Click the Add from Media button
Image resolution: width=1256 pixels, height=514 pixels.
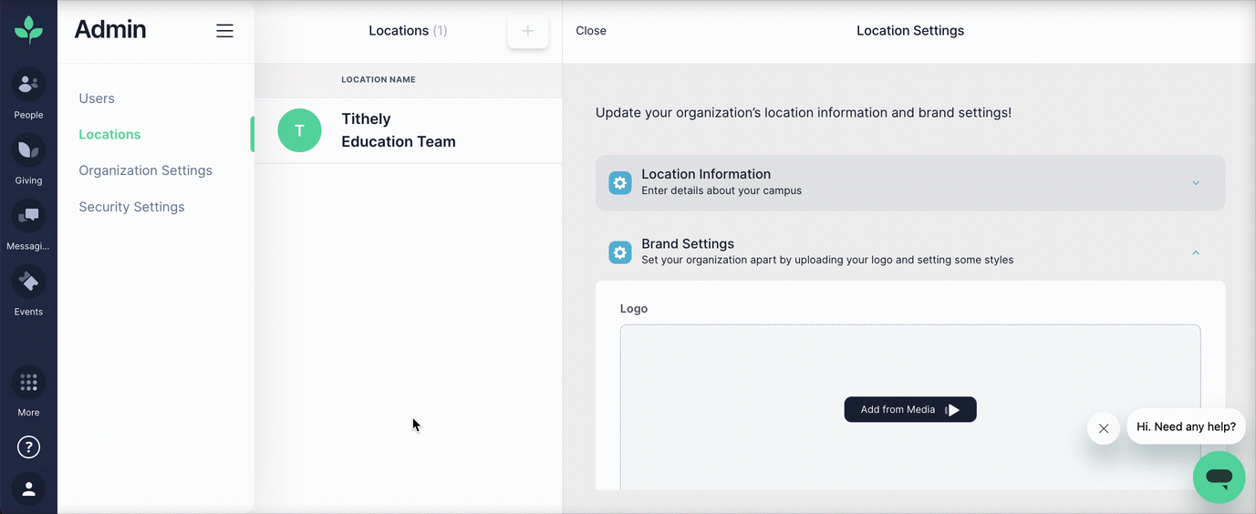(910, 409)
